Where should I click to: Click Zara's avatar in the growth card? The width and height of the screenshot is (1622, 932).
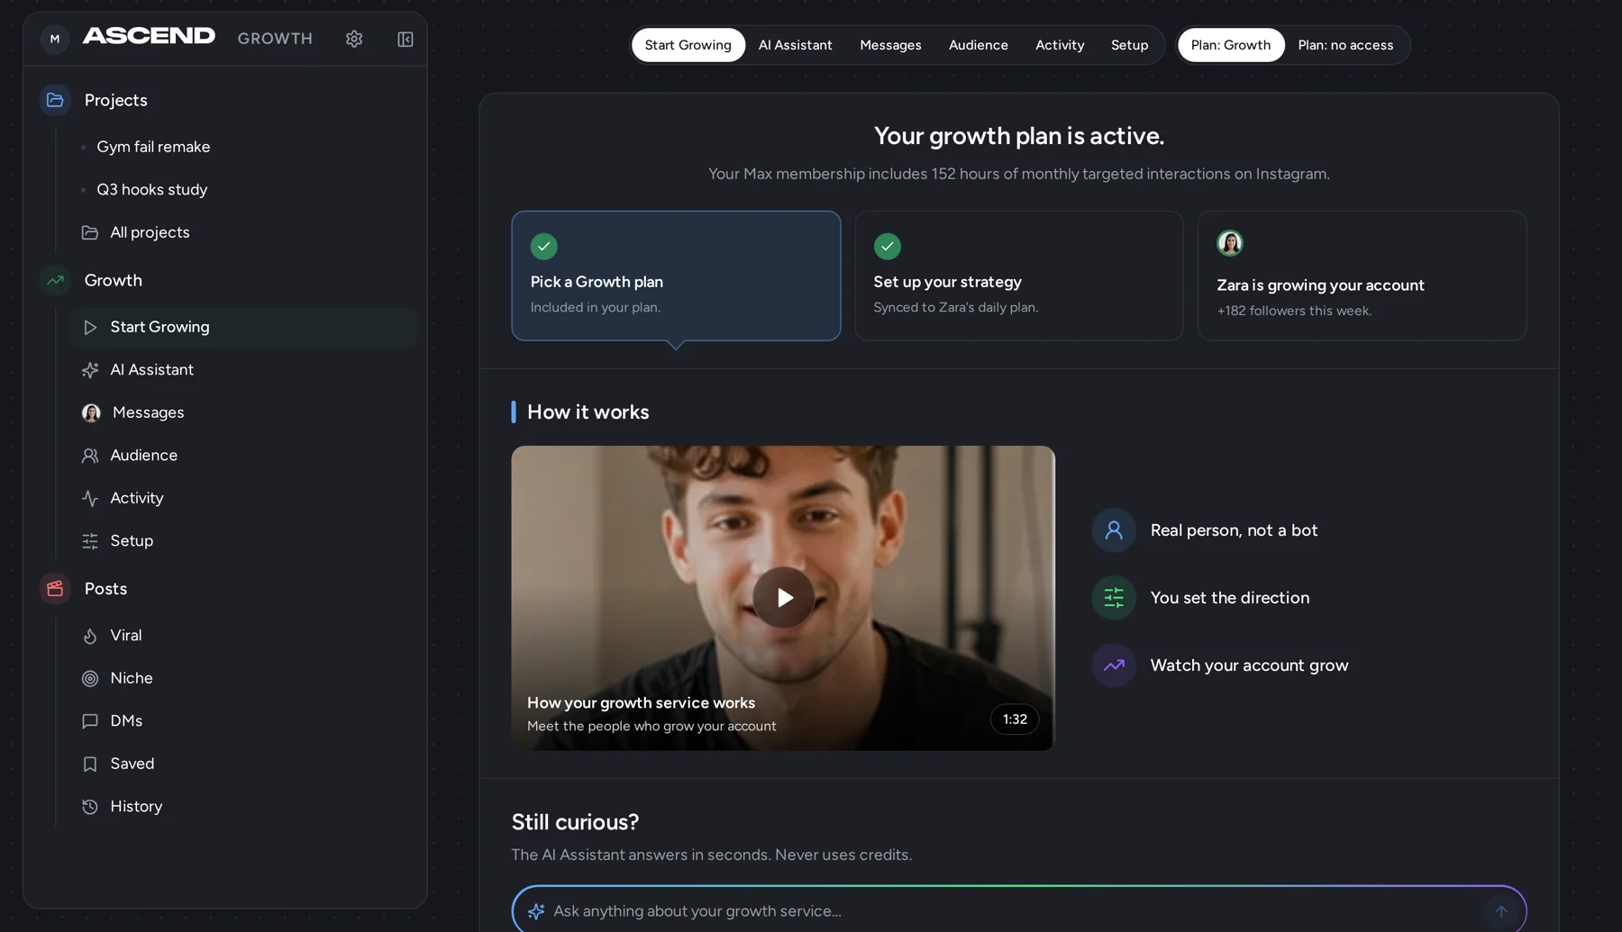(x=1230, y=243)
